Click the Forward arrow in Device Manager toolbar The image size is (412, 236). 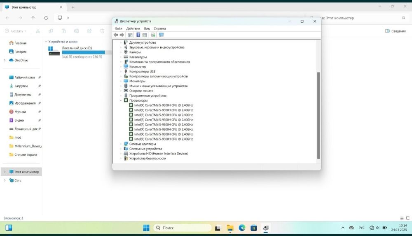coord(122,35)
